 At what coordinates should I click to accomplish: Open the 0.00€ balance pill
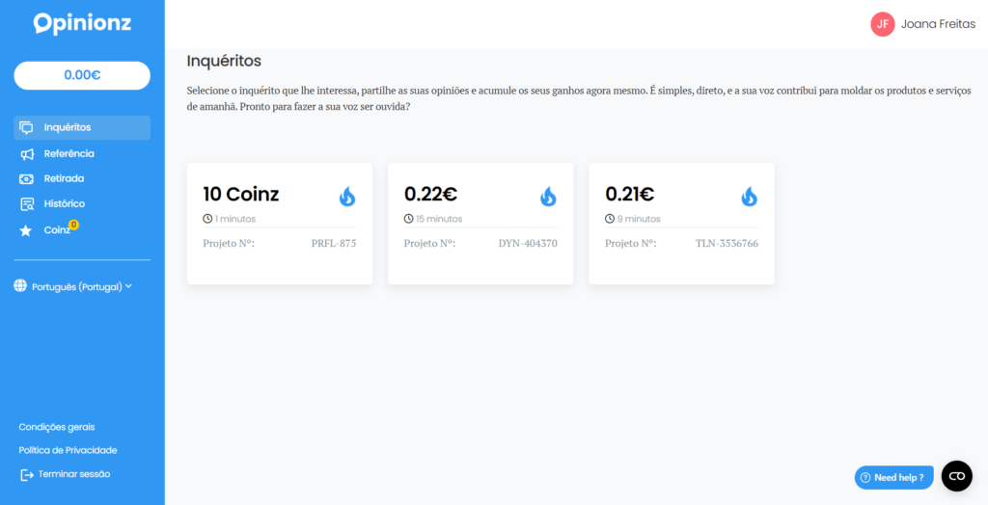82,75
